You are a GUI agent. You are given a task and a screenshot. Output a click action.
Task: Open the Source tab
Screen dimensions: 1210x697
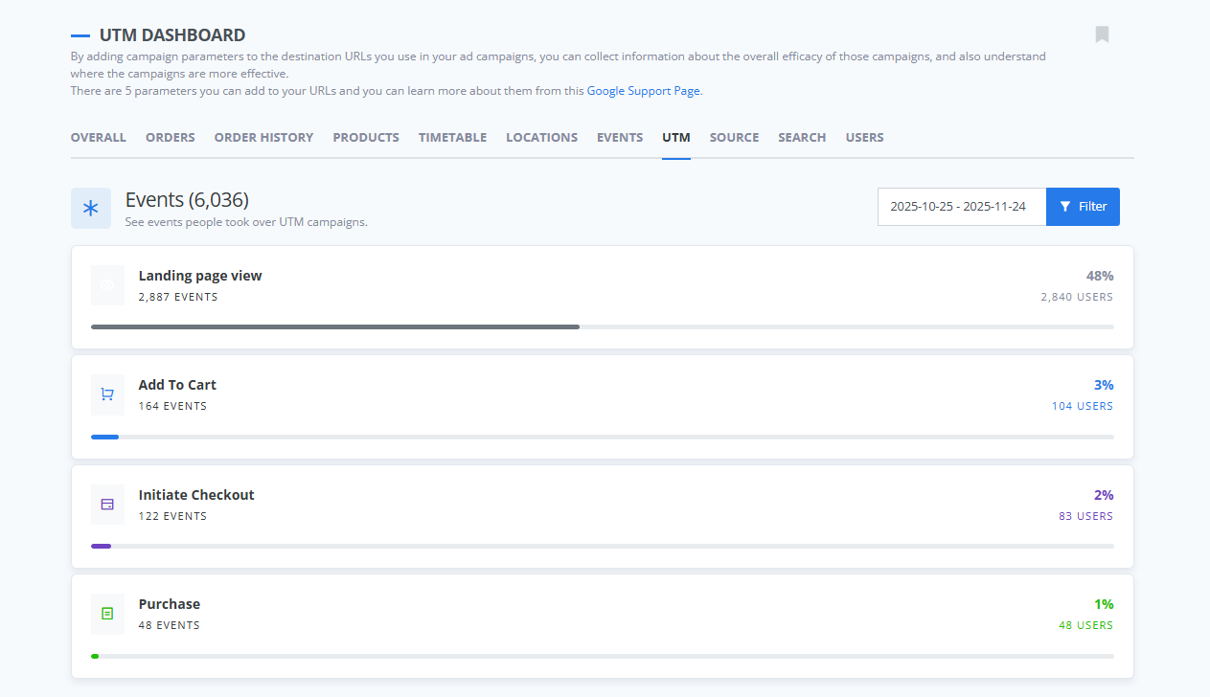(734, 138)
